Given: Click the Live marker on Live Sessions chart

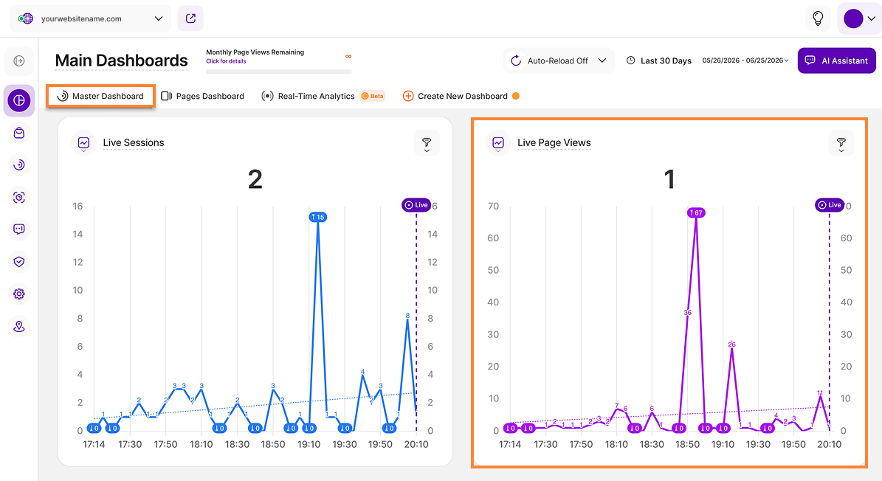Looking at the screenshot, I should click(416, 205).
